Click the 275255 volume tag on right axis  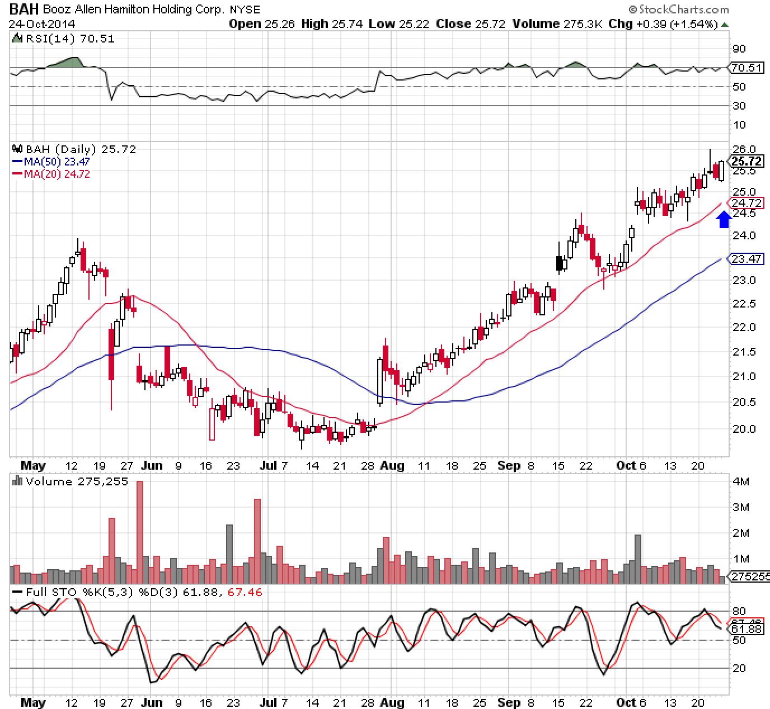[748, 577]
